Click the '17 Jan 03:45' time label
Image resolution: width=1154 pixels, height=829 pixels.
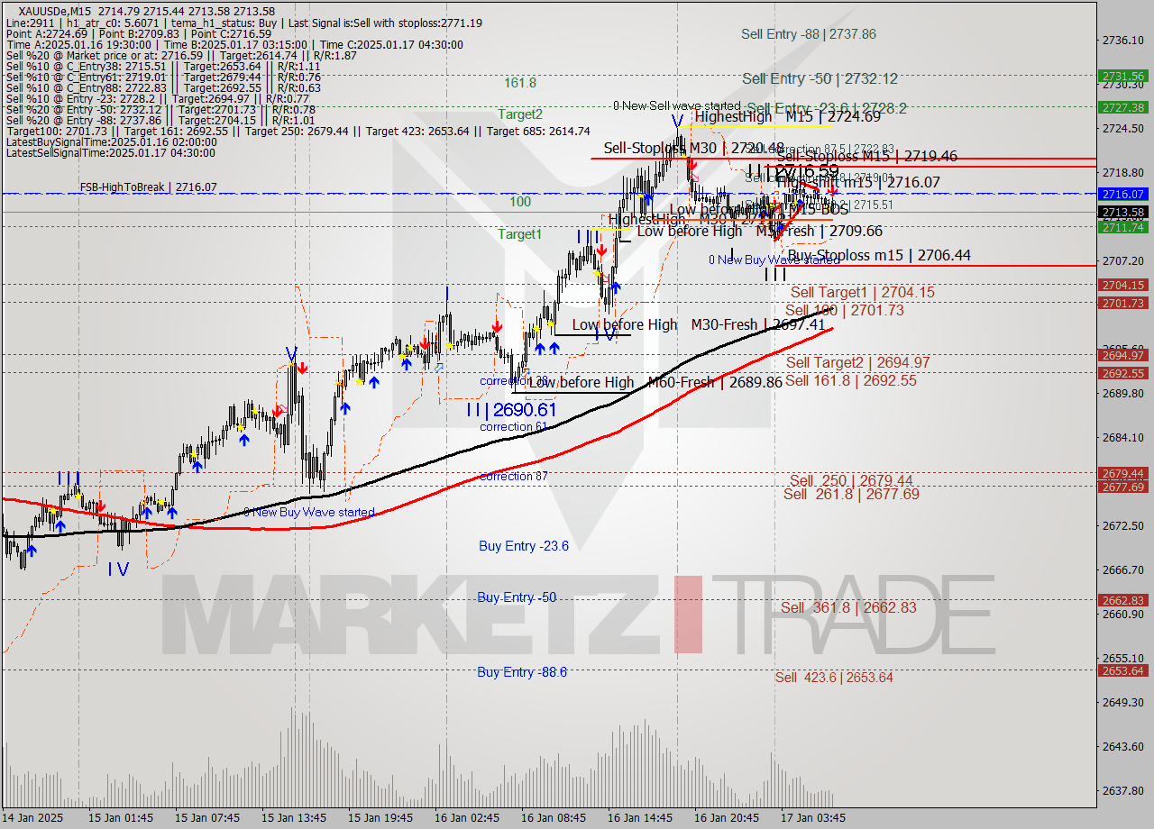coord(813,818)
